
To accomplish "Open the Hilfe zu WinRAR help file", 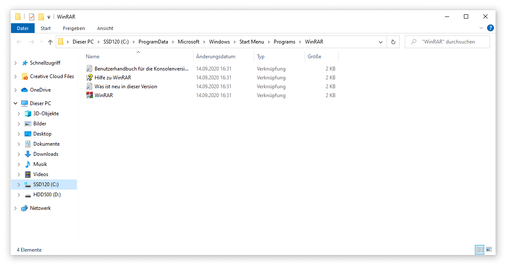I will pos(112,77).
